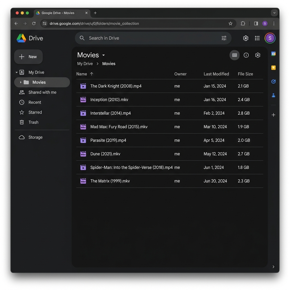
Task: Show folder details info panel
Action: pos(246,55)
